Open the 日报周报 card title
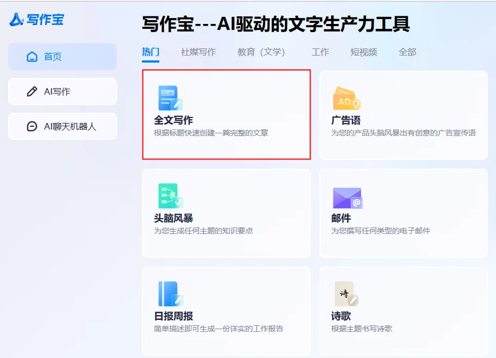The height and width of the screenshot is (358, 496). [x=173, y=316]
